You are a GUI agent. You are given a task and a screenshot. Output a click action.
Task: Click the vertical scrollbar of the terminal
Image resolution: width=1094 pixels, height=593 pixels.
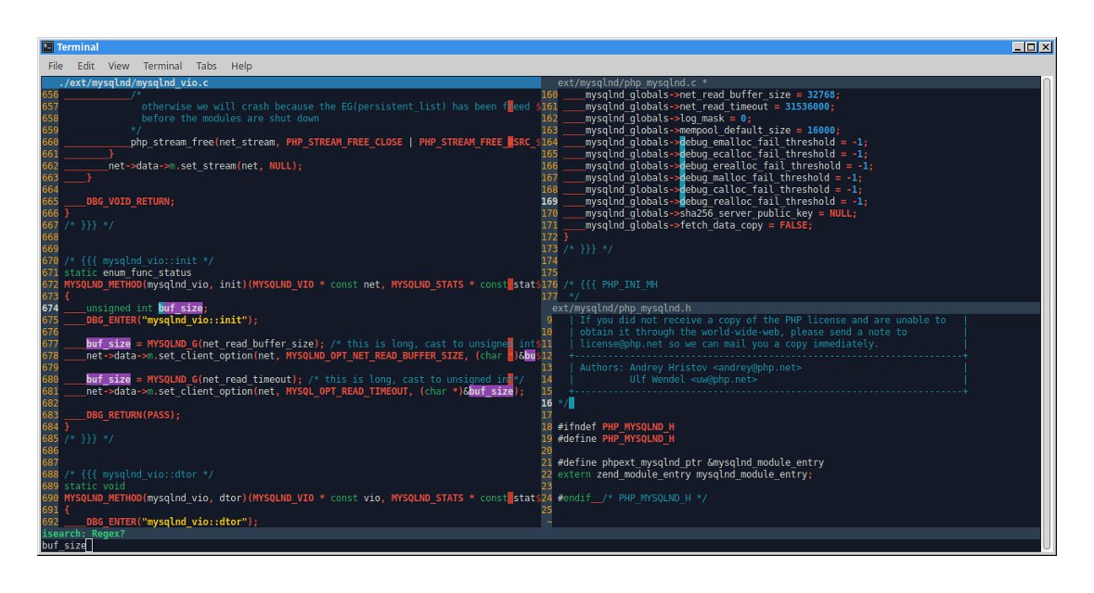click(x=1047, y=313)
